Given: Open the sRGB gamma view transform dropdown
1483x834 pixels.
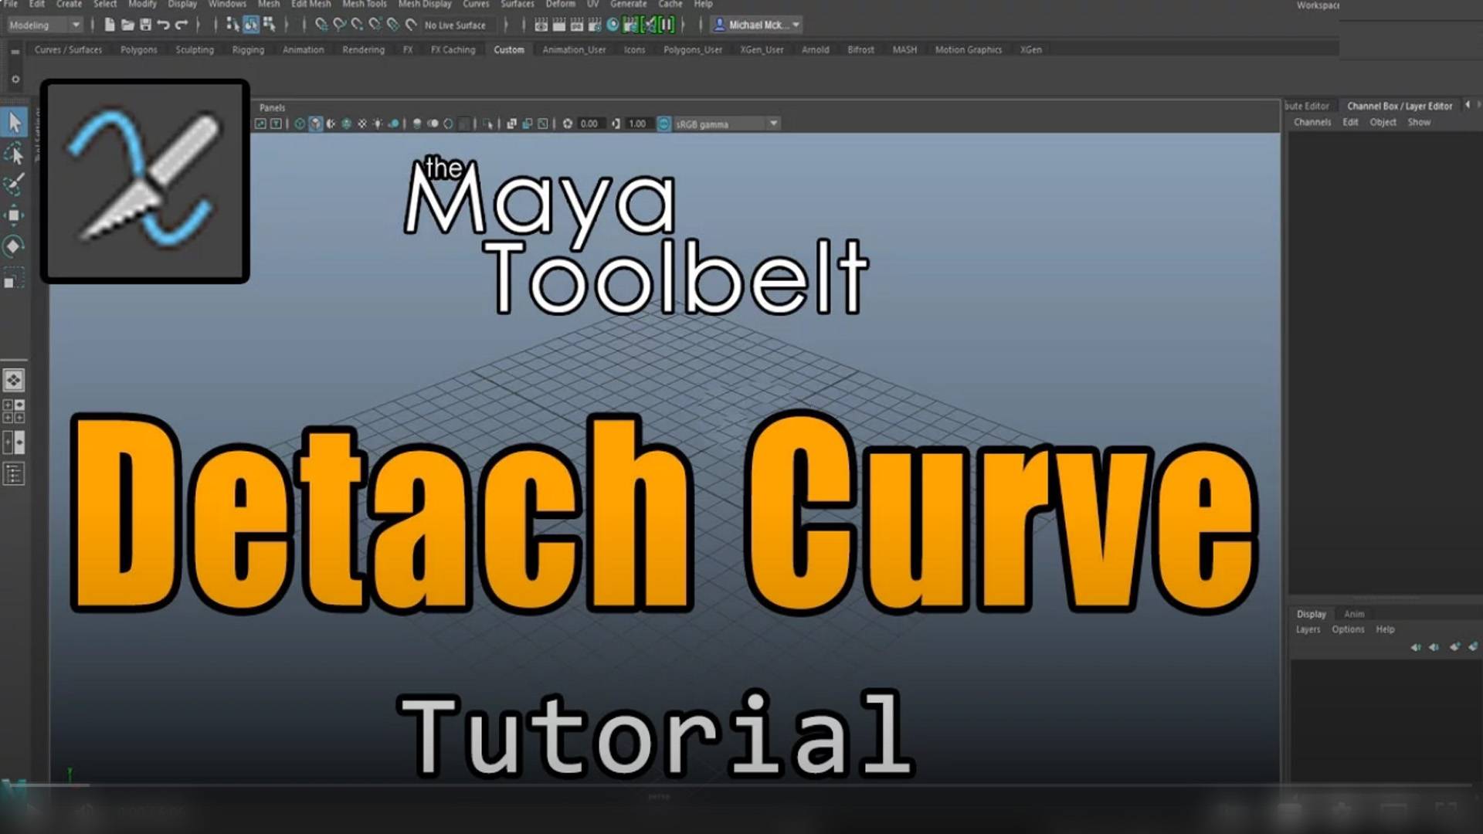Looking at the screenshot, I should point(726,124).
